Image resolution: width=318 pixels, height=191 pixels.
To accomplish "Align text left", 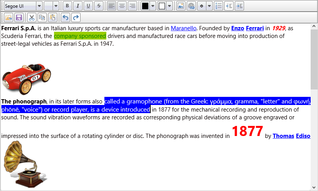I will [x=111, y=6].
